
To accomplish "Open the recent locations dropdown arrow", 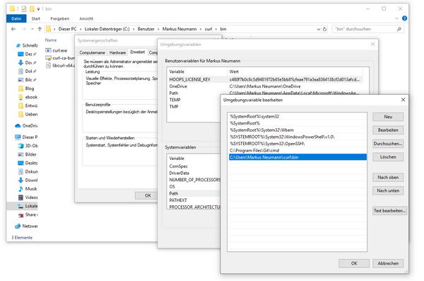I will tap(33, 29).
